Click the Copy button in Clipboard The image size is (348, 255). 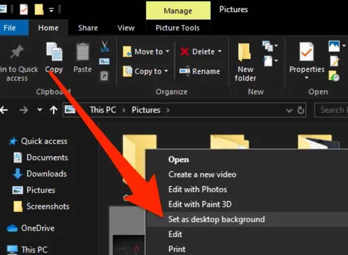point(54,58)
